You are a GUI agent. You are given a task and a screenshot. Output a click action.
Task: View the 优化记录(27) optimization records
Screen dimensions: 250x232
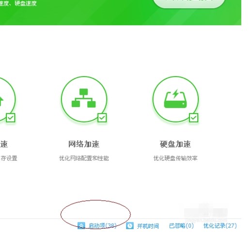220,226
